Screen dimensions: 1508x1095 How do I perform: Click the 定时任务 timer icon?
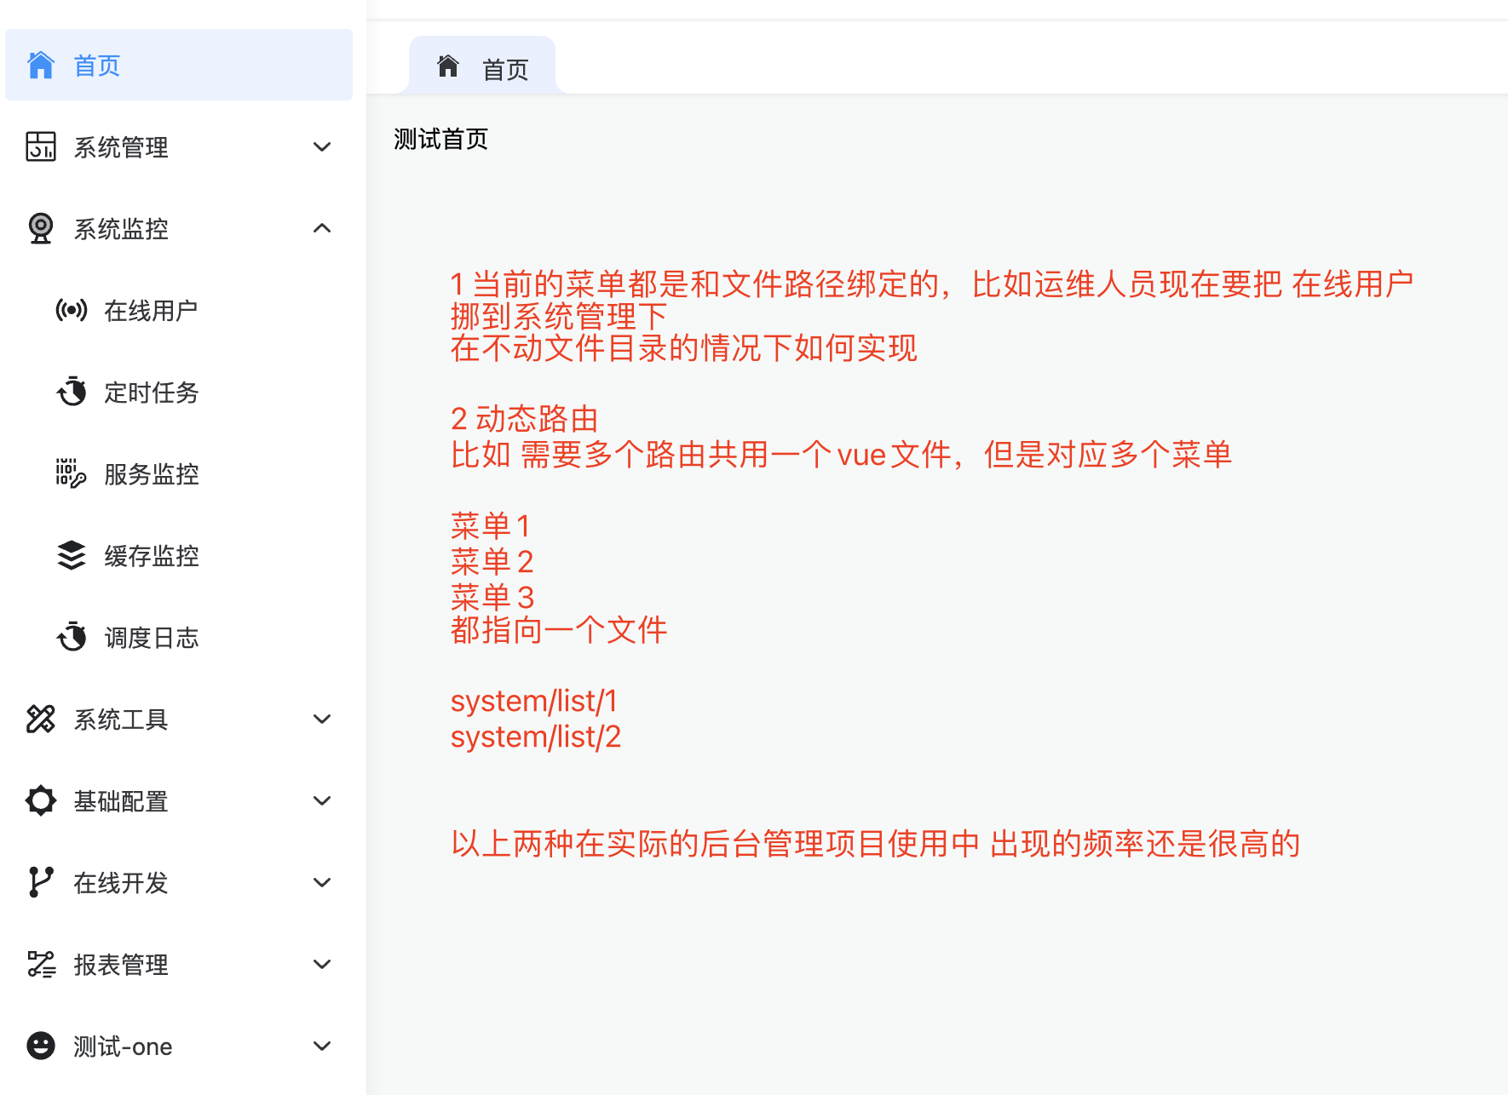tap(71, 392)
